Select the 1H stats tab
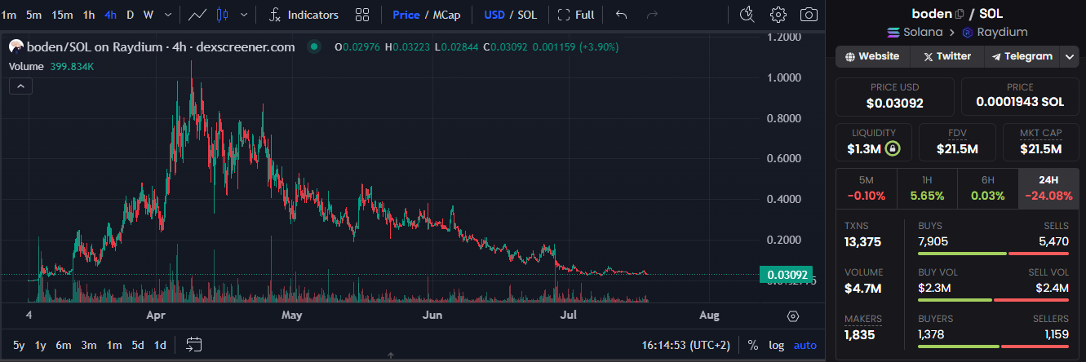This screenshot has width=1086, height=362. click(928, 188)
